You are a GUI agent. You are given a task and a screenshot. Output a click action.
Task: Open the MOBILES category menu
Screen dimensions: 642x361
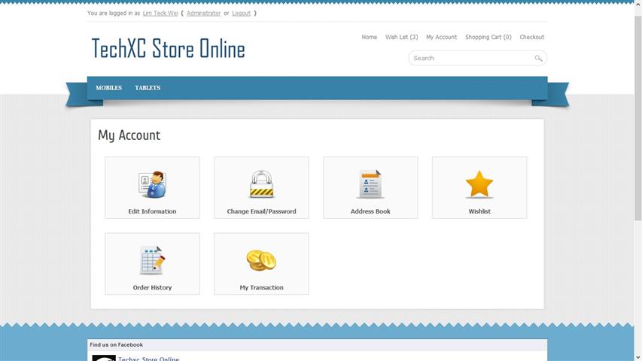(x=109, y=88)
